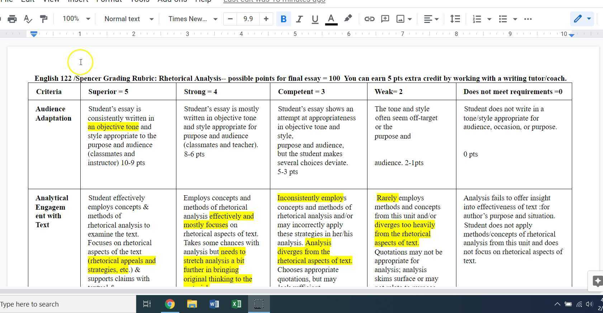Open Chrome from the taskbar
This screenshot has height=313, width=603.
[x=170, y=304]
